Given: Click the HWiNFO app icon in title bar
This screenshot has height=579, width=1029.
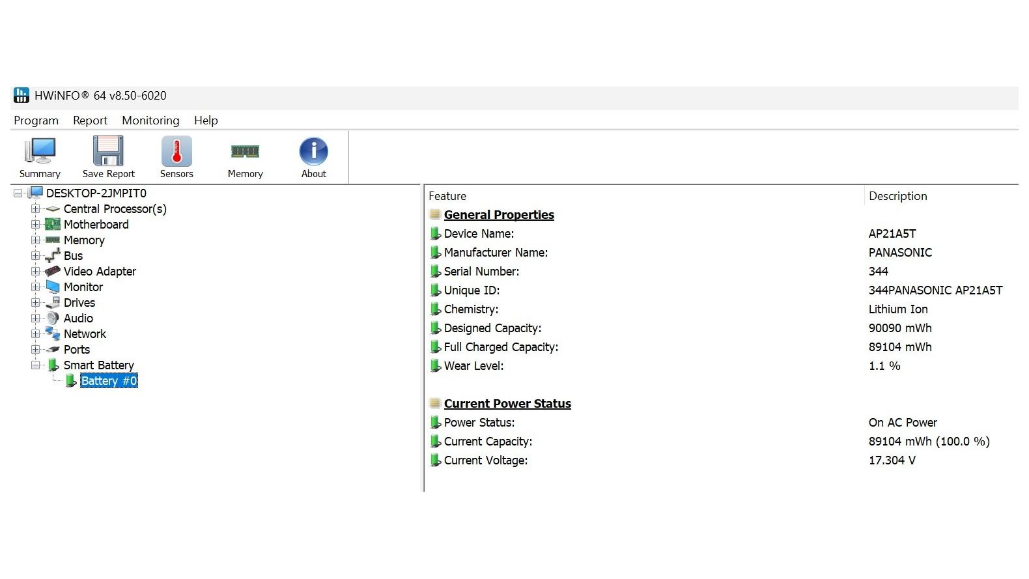Looking at the screenshot, I should [21, 96].
